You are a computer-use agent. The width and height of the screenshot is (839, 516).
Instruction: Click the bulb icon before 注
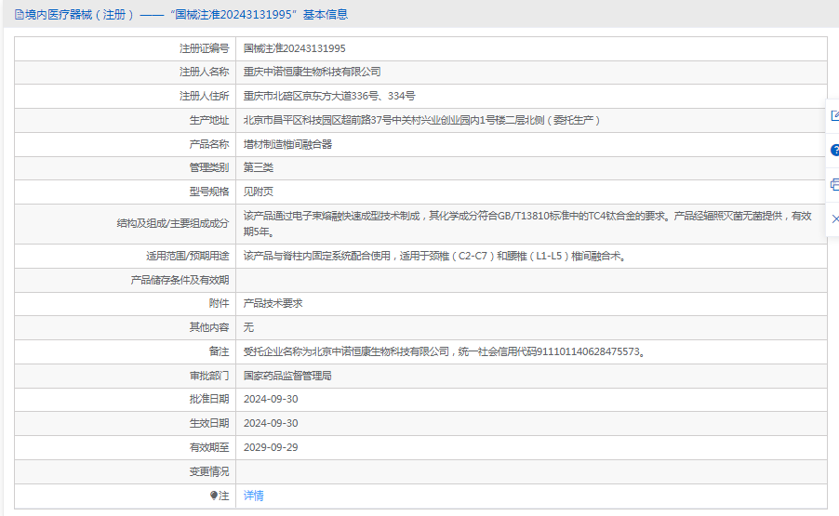(214, 496)
